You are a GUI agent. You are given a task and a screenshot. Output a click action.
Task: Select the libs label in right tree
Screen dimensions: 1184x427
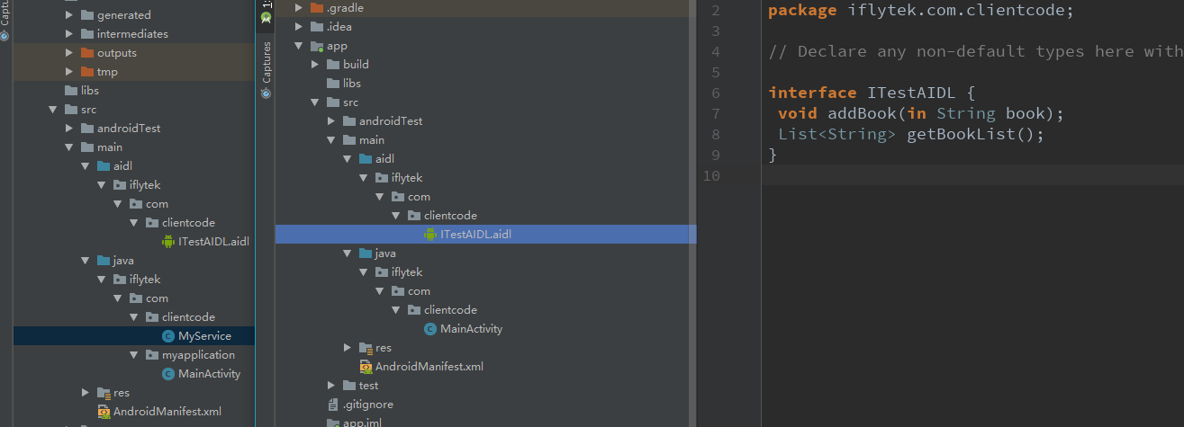pos(352,84)
